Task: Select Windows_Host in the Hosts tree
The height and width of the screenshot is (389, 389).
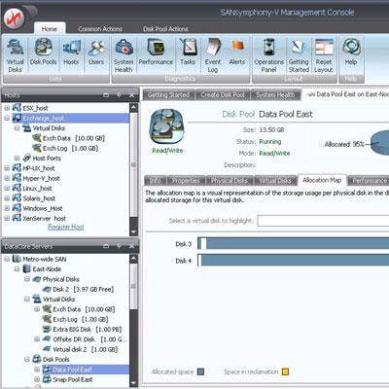Action: coord(43,208)
